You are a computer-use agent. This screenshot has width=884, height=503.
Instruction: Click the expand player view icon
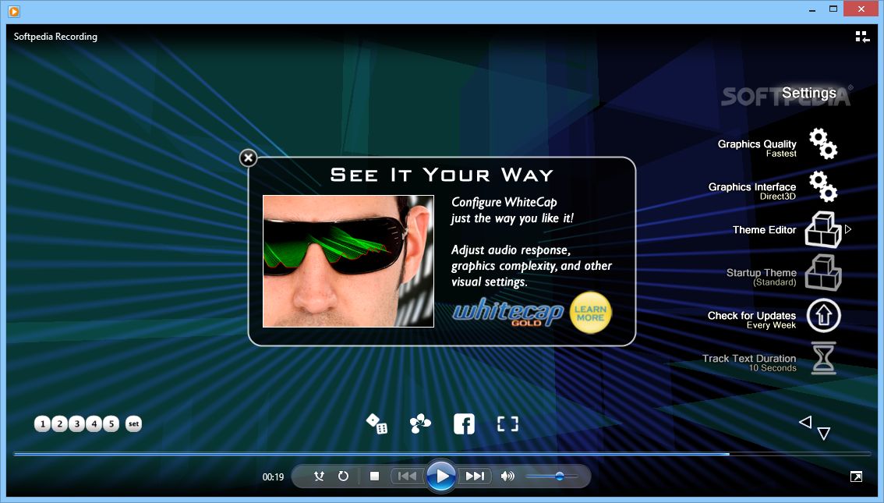tap(856, 476)
